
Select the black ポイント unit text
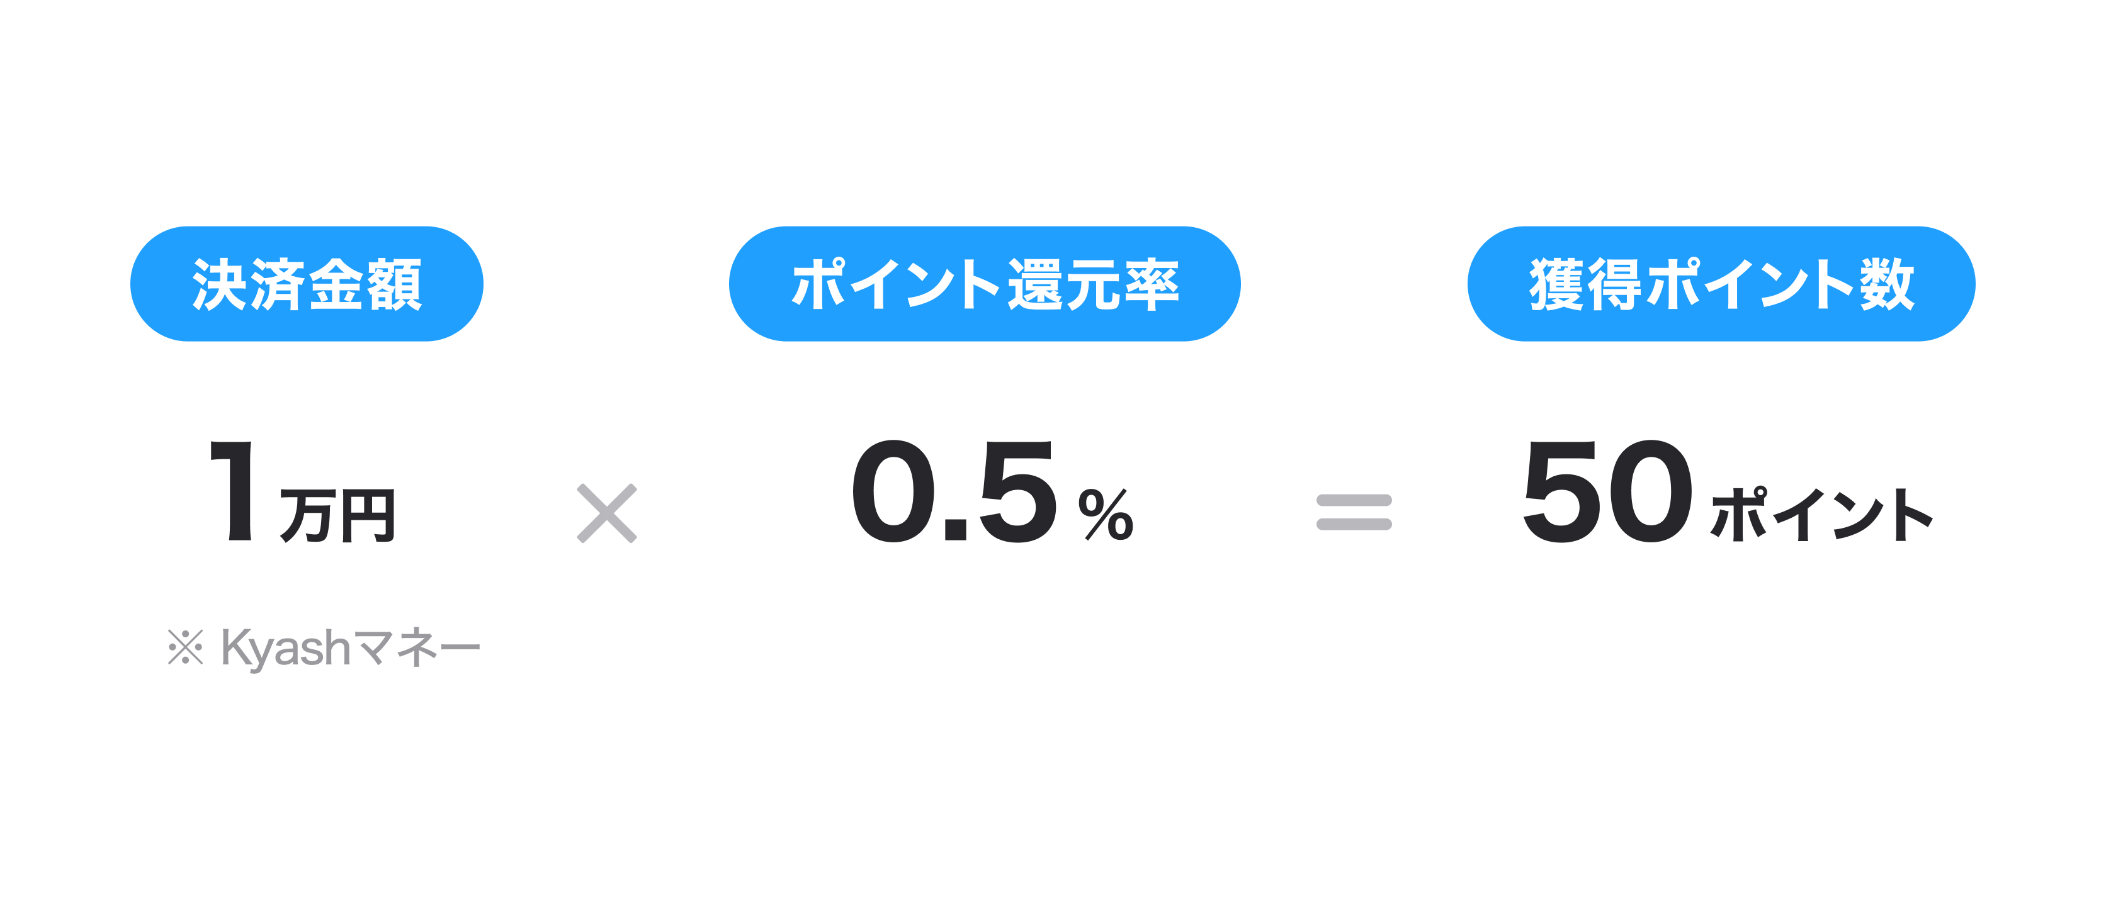coord(1821,515)
